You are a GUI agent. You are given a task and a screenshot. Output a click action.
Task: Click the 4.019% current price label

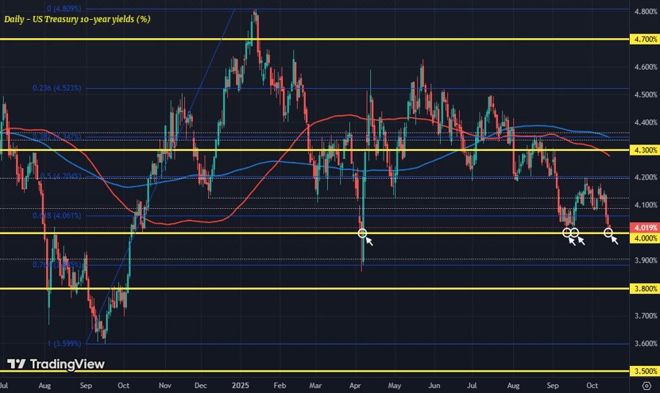(x=643, y=227)
